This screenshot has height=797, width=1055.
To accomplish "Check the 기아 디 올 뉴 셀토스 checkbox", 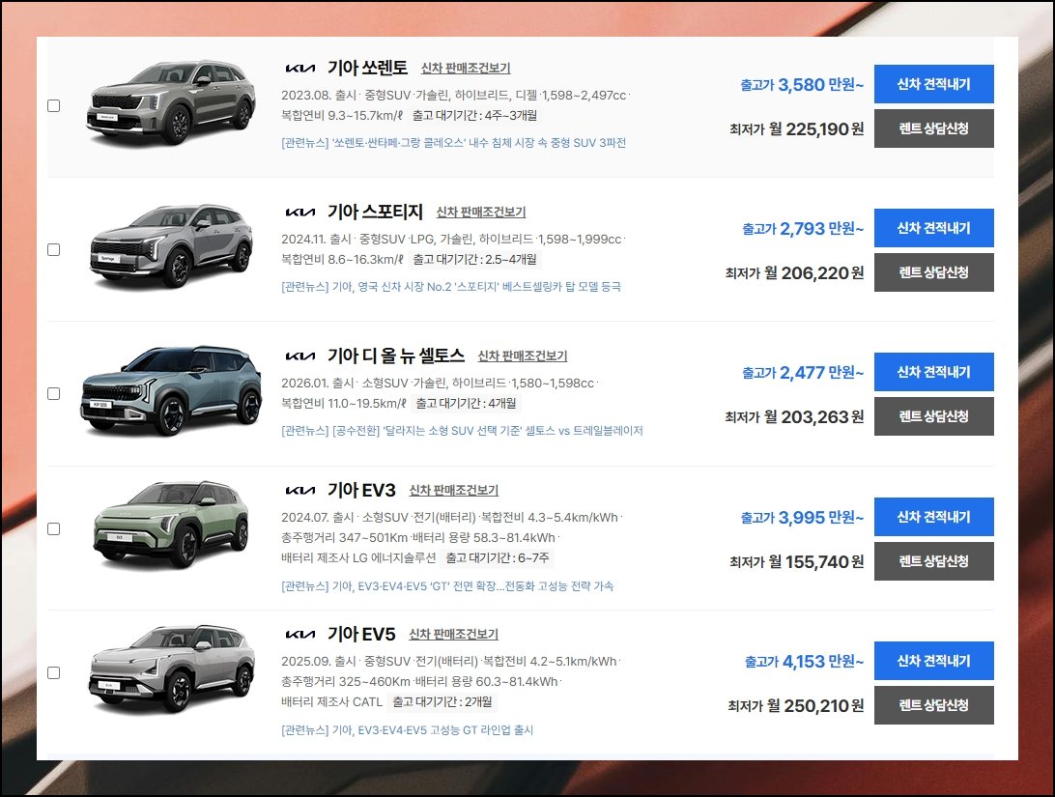I will click(54, 393).
